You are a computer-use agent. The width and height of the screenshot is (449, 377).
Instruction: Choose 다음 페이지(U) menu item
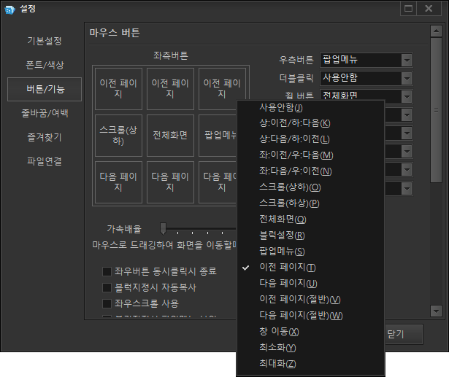pos(310,284)
